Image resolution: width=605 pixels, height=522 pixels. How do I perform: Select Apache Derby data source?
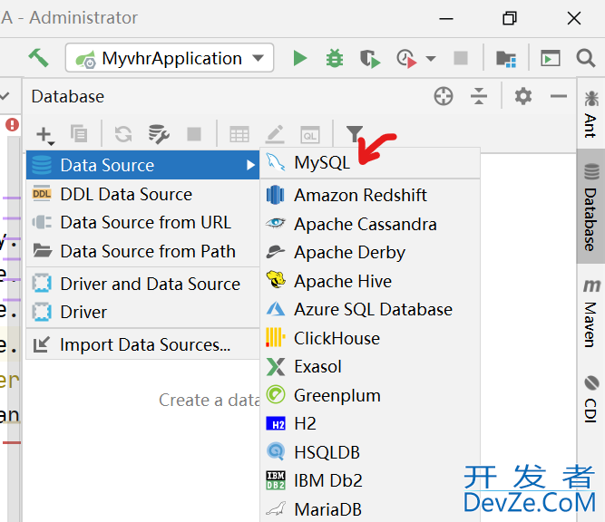pyautogui.click(x=370, y=253)
